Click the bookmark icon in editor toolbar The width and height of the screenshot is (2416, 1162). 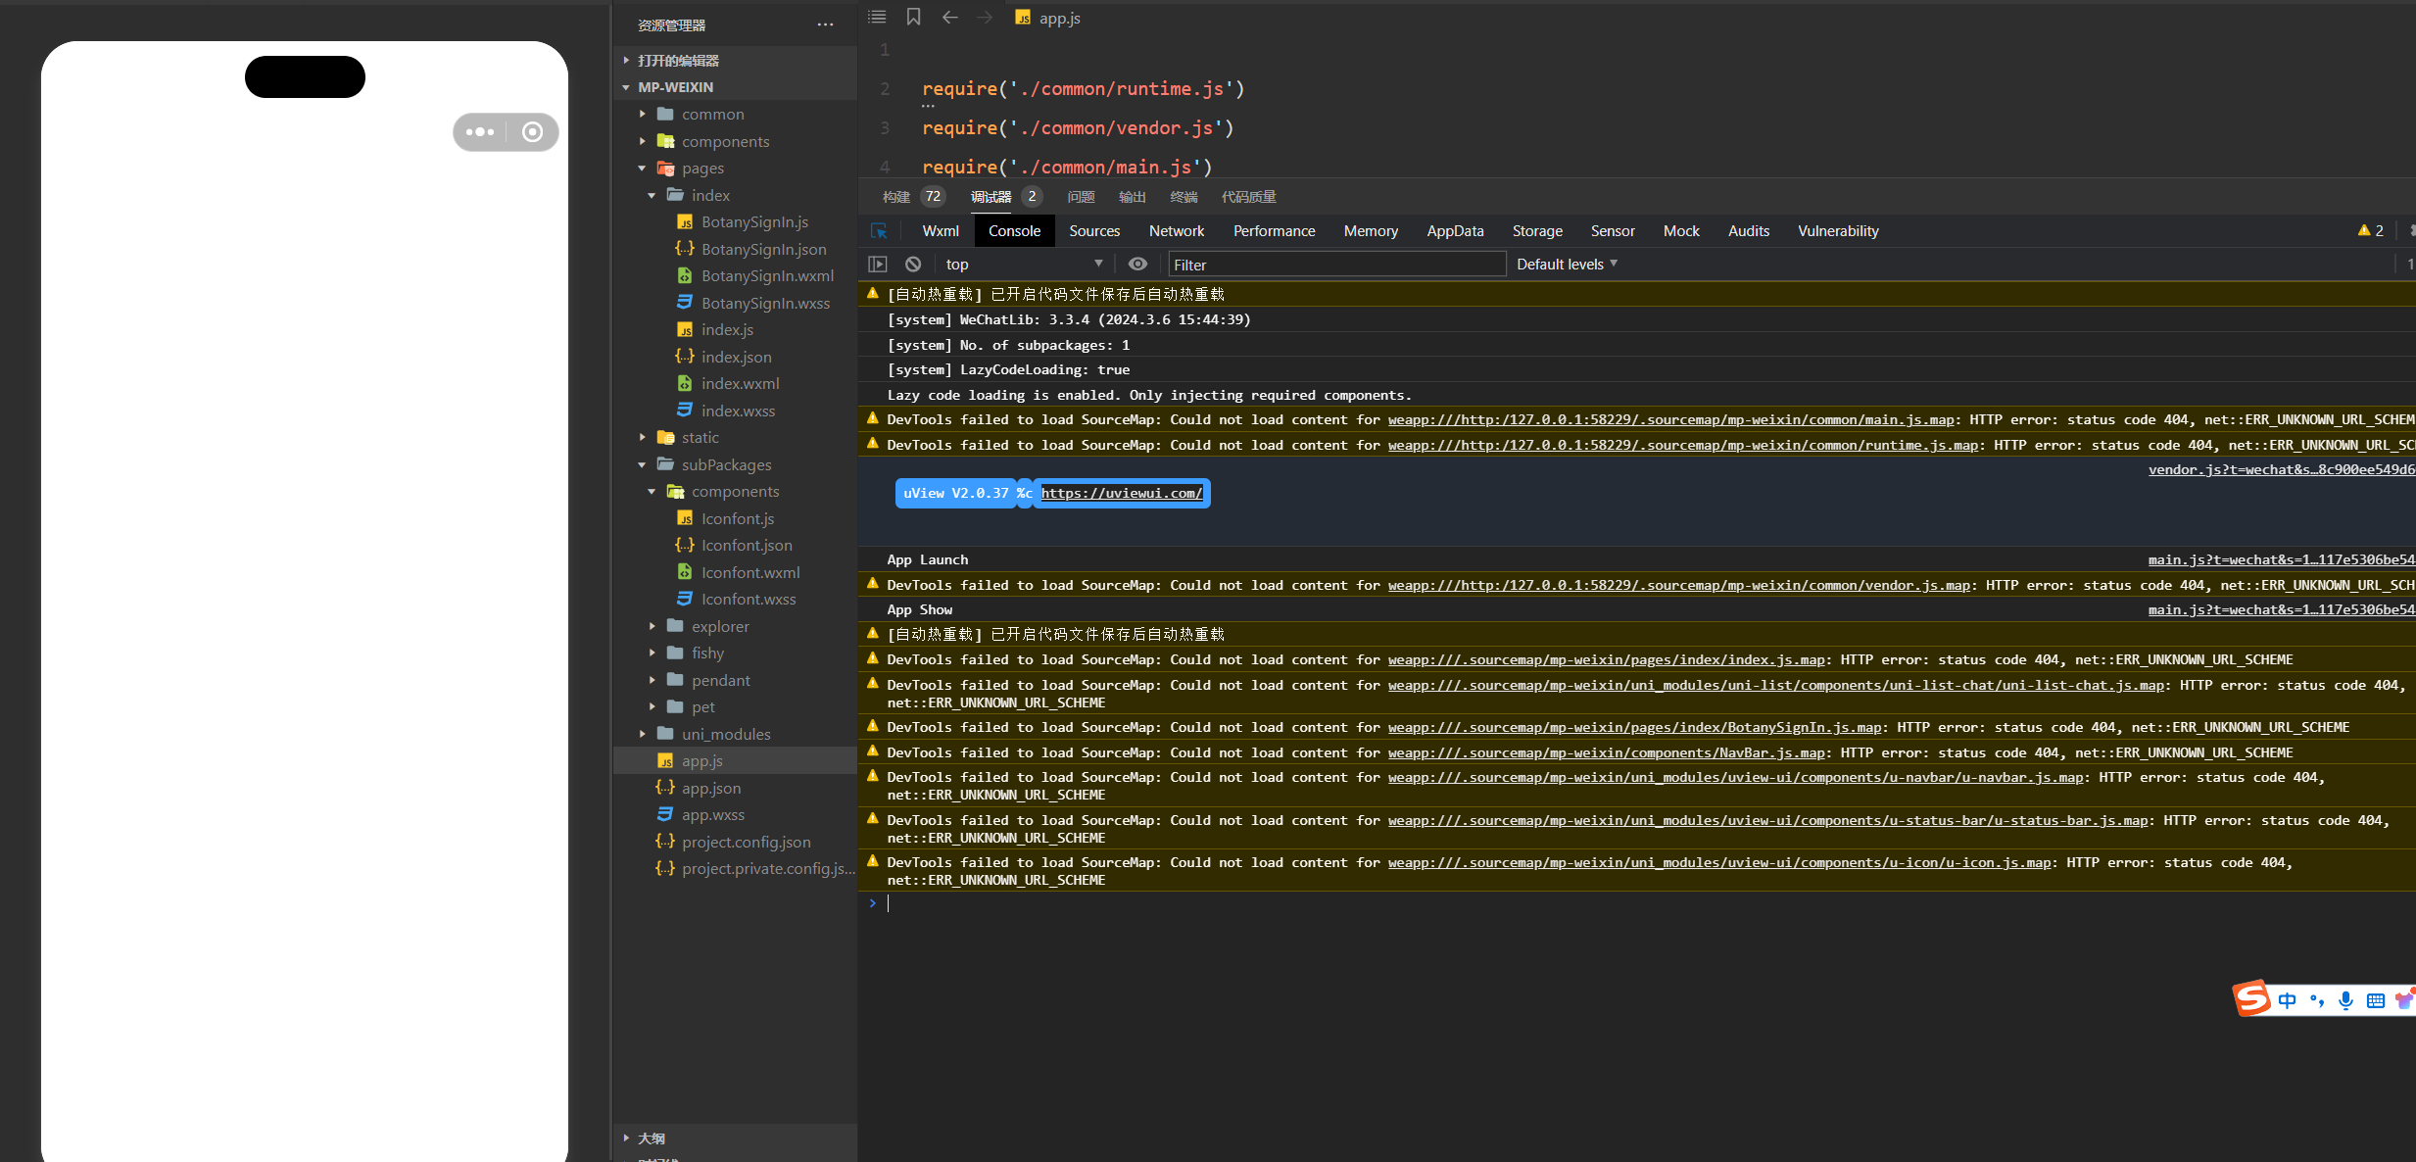pos(913,18)
